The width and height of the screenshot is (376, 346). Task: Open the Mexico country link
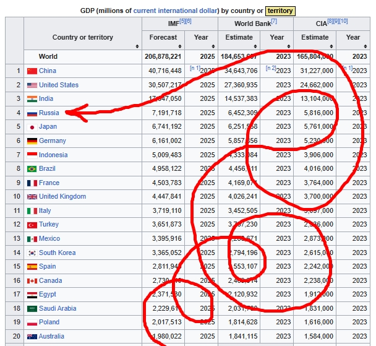[49, 238]
